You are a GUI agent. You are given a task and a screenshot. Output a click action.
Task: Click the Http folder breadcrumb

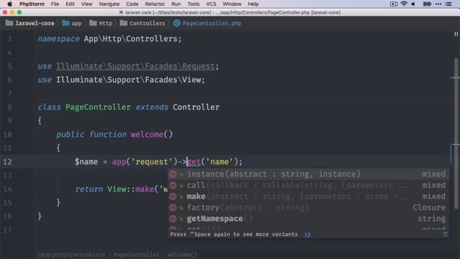coord(101,23)
